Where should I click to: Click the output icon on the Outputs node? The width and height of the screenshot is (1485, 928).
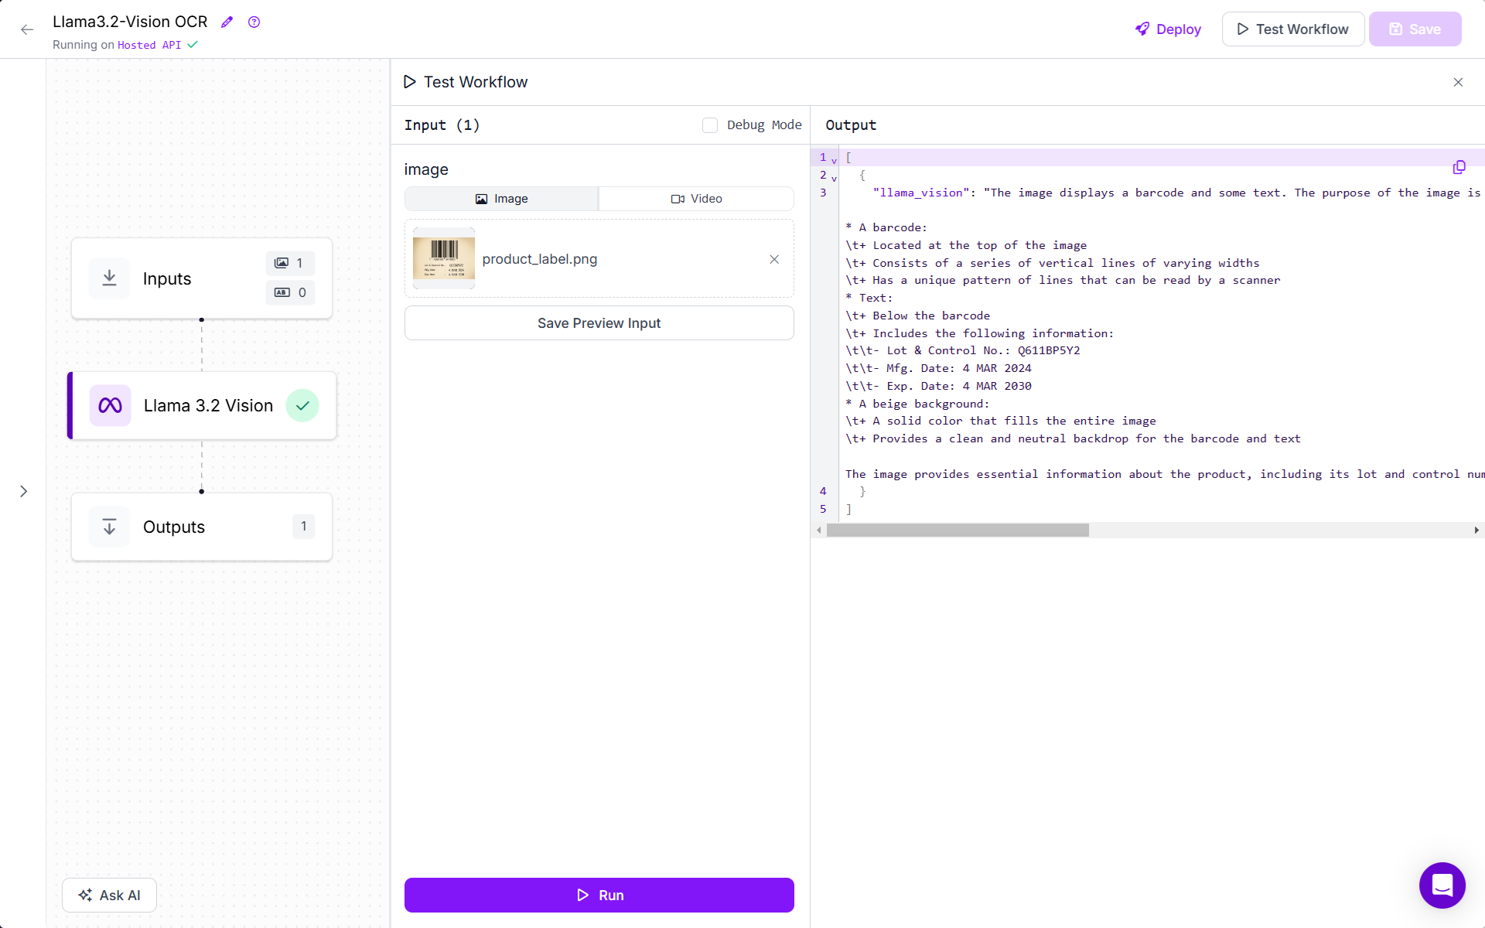tap(109, 527)
